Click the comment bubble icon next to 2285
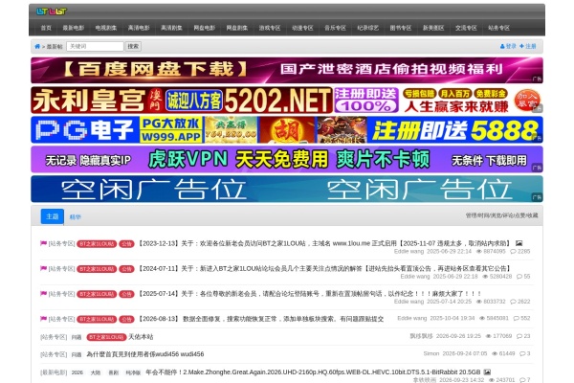The image size is (574, 383). [x=513, y=252]
